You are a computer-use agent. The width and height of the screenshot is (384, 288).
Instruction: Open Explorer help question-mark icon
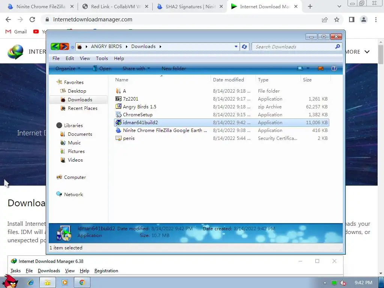(334, 68)
